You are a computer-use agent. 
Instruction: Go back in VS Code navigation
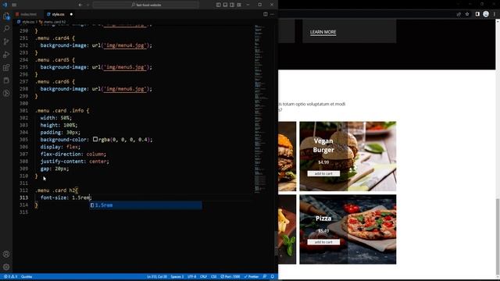80,5
